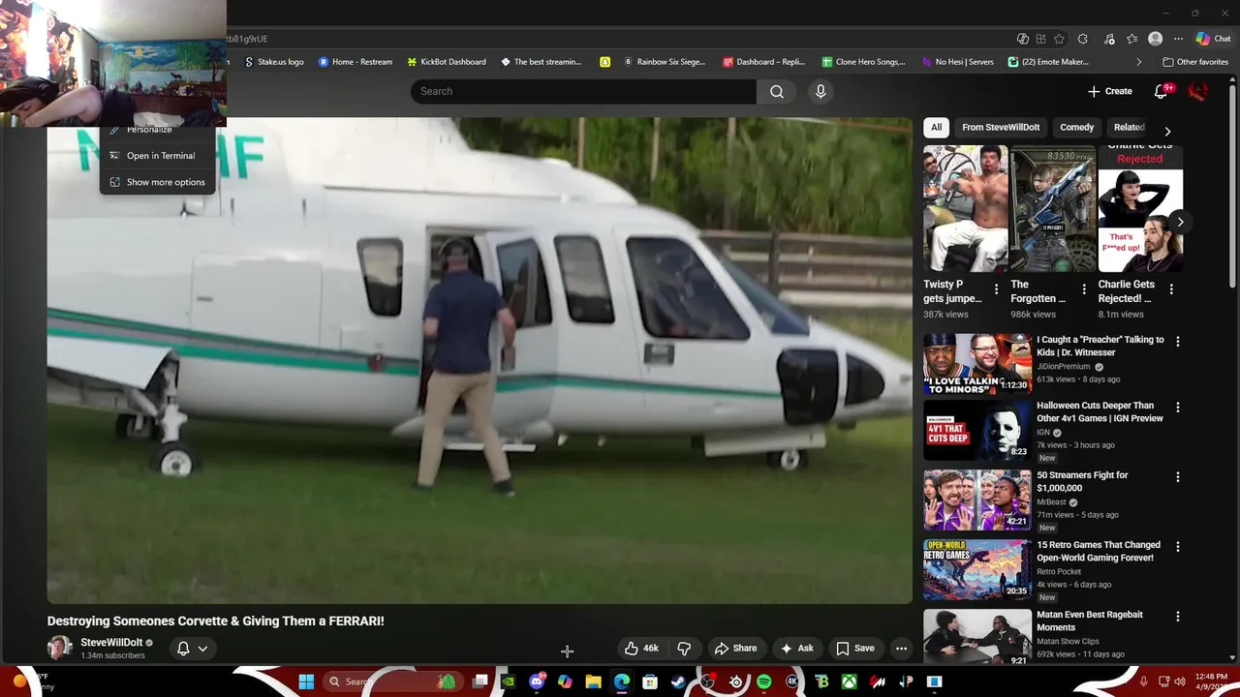Switch to Microsoft Edge on taskbar
This screenshot has width=1240, height=697.
pos(621,682)
